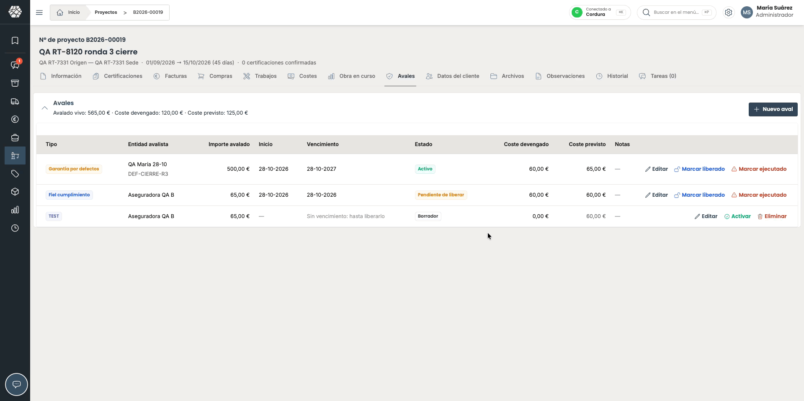Open the Archivos tab
Viewport: 804px width, 401px height.
tap(507, 76)
